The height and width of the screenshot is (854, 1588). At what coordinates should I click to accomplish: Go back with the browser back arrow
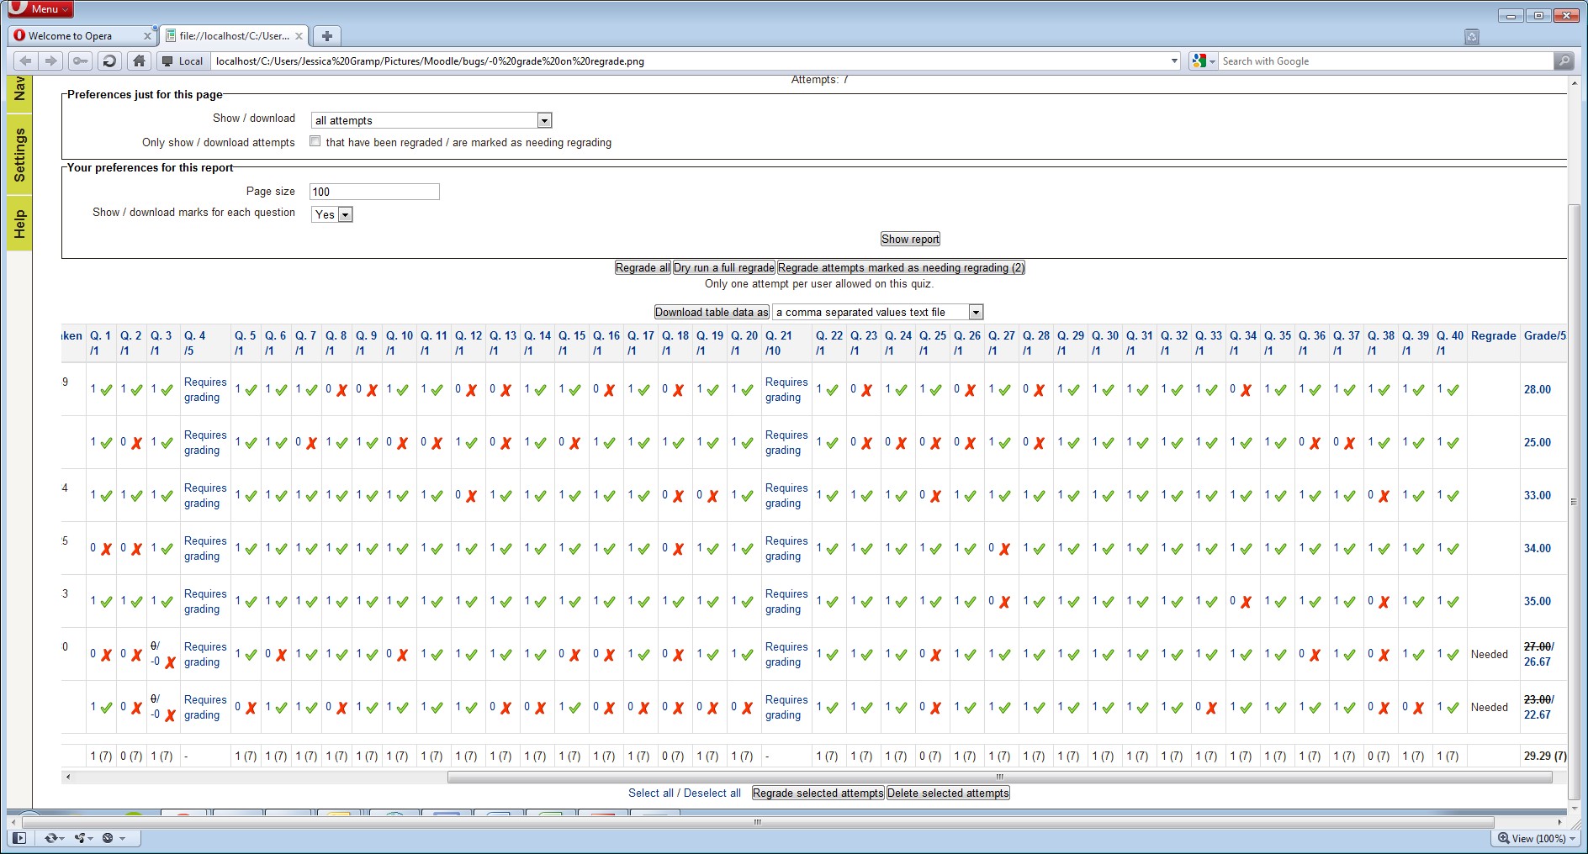point(25,61)
